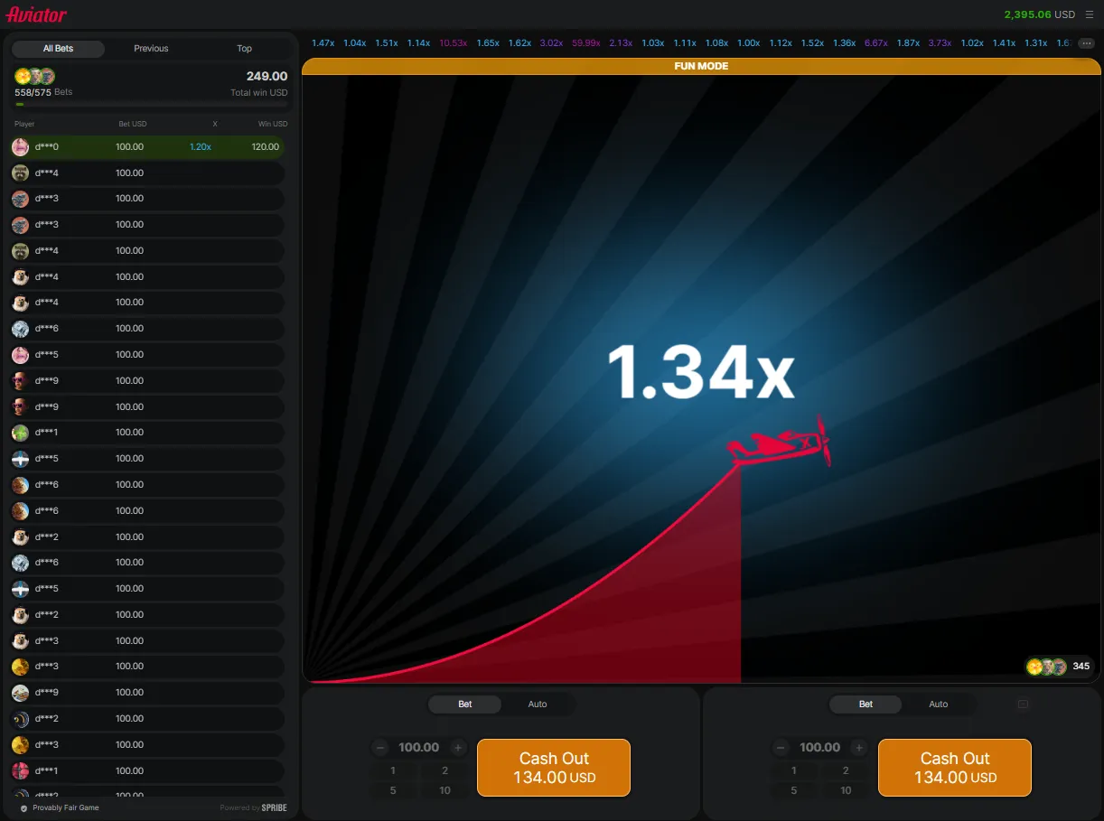The height and width of the screenshot is (821, 1104).
Task: Open the 2.13x round in history
Action: tap(621, 43)
